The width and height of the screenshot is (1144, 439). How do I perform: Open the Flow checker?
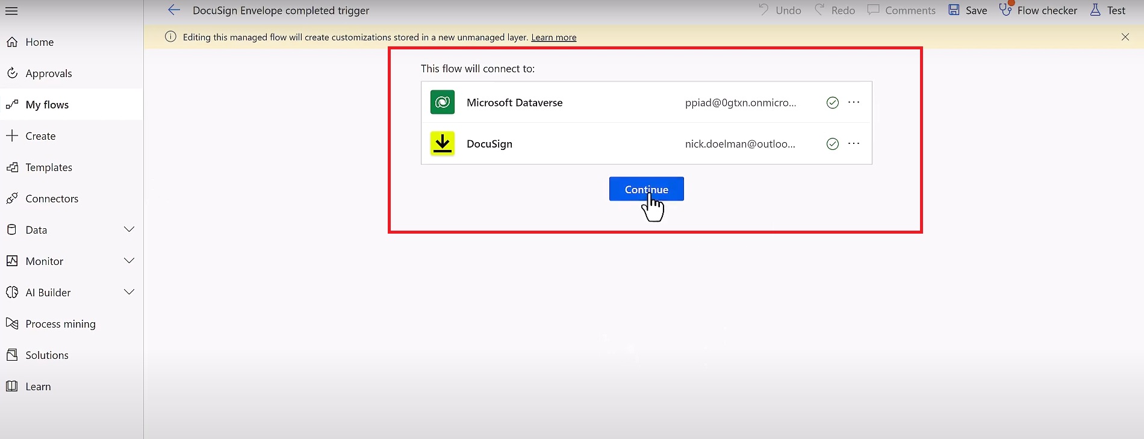coord(1038,10)
